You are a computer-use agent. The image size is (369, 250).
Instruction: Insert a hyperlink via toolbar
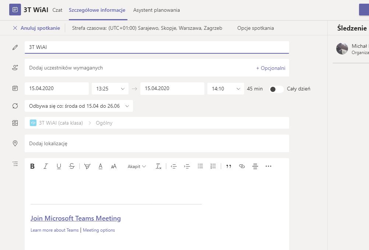242,166
